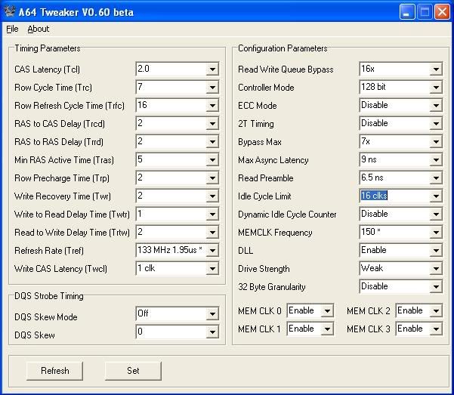The height and width of the screenshot is (395, 454).
Task: Open Write to Read Delay (Twtr) dropdown
Action: pos(212,214)
